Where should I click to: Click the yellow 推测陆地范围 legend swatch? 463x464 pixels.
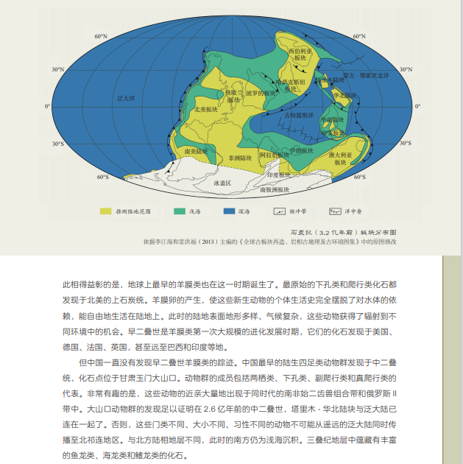point(105,211)
